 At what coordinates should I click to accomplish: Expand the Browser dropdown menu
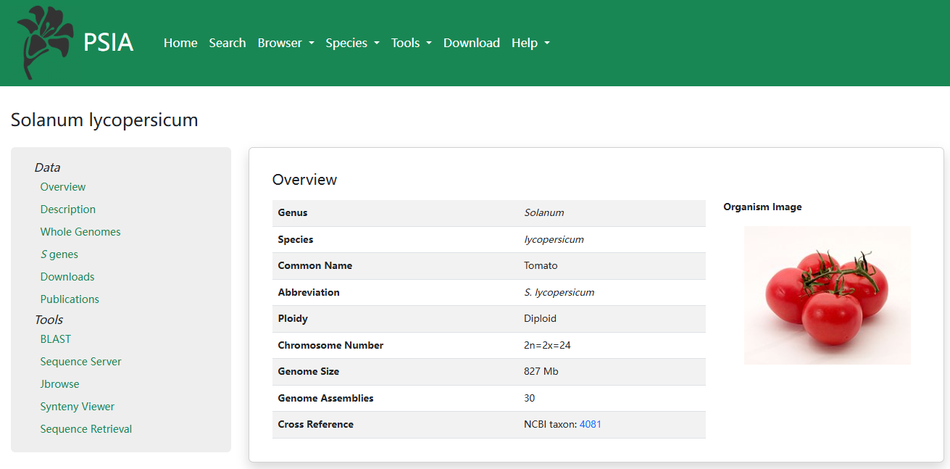point(286,43)
